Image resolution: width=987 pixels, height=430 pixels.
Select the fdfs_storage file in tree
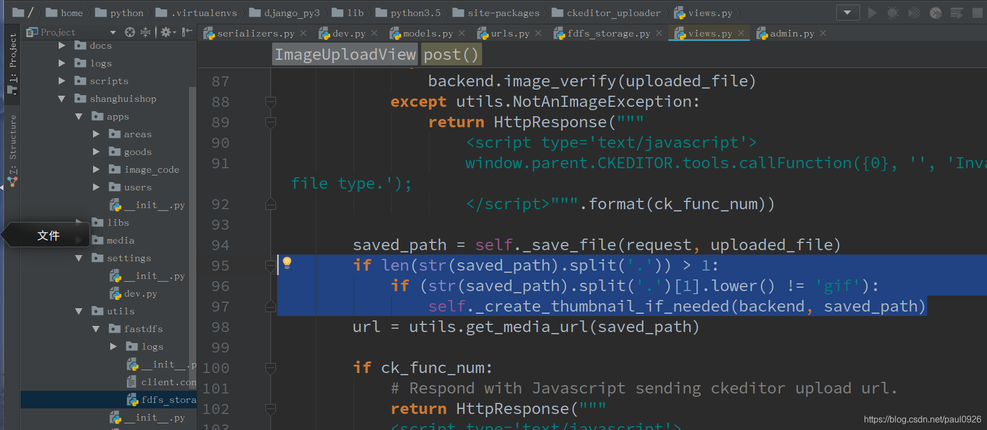pos(161,400)
